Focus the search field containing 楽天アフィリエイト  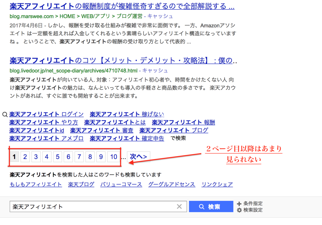(x=98, y=206)
